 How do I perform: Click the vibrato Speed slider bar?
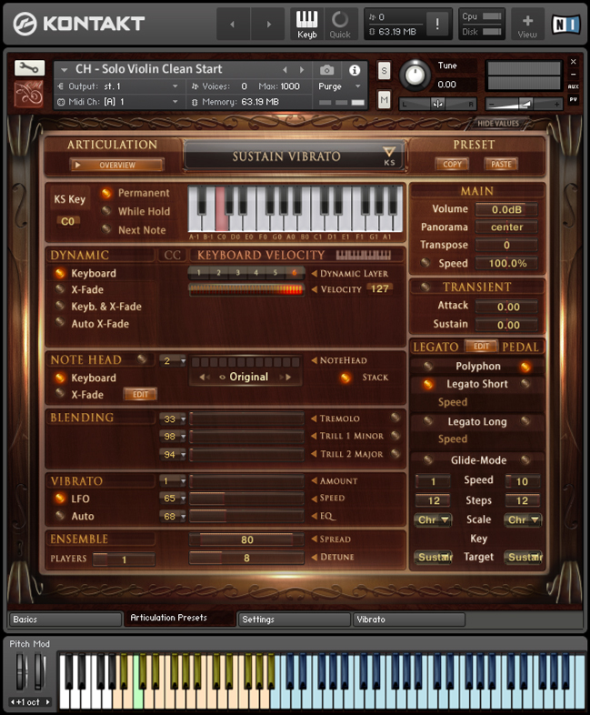coord(246,498)
